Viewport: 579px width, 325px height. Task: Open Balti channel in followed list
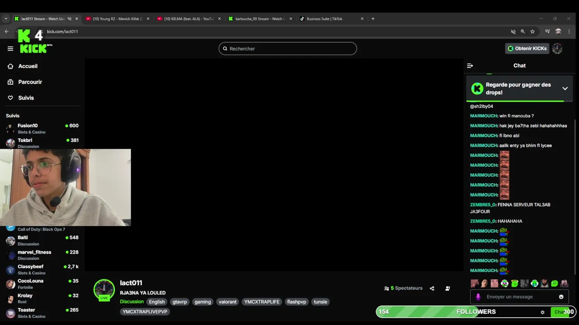click(x=42, y=241)
